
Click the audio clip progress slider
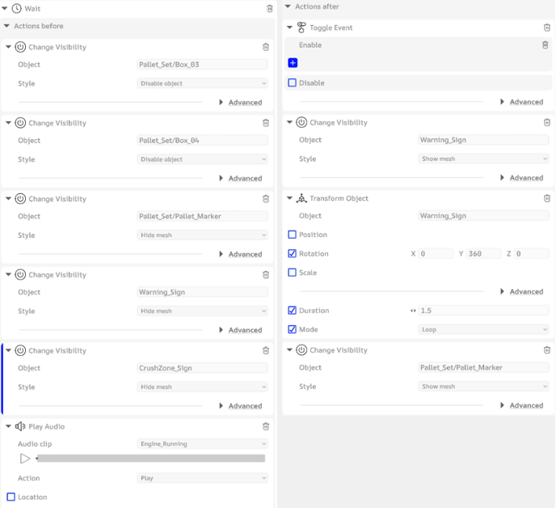(x=151, y=459)
